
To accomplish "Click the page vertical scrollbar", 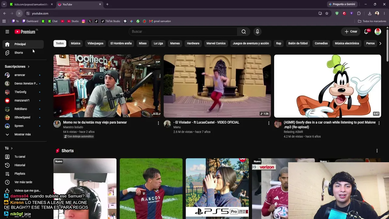I will [x=387, y=46].
